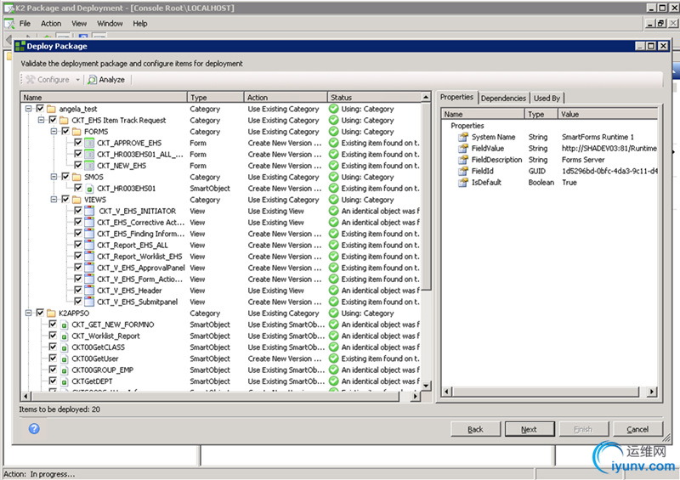
Task: Click the green status check for angela_test
Action: (x=334, y=109)
